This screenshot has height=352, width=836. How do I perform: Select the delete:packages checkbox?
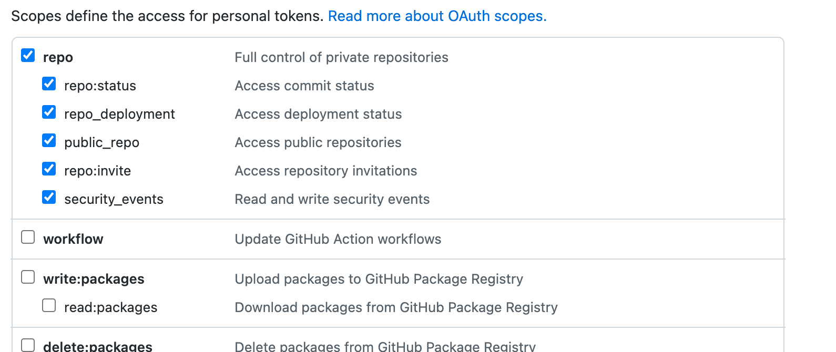pyautogui.click(x=28, y=345)
